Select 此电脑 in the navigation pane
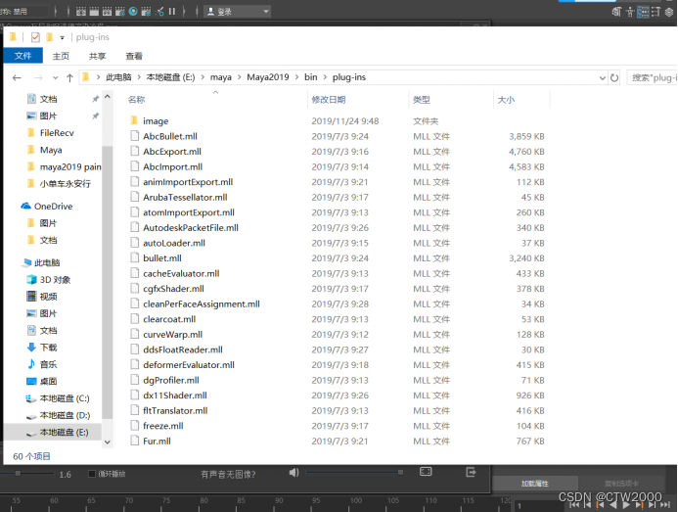 (47, 262)
